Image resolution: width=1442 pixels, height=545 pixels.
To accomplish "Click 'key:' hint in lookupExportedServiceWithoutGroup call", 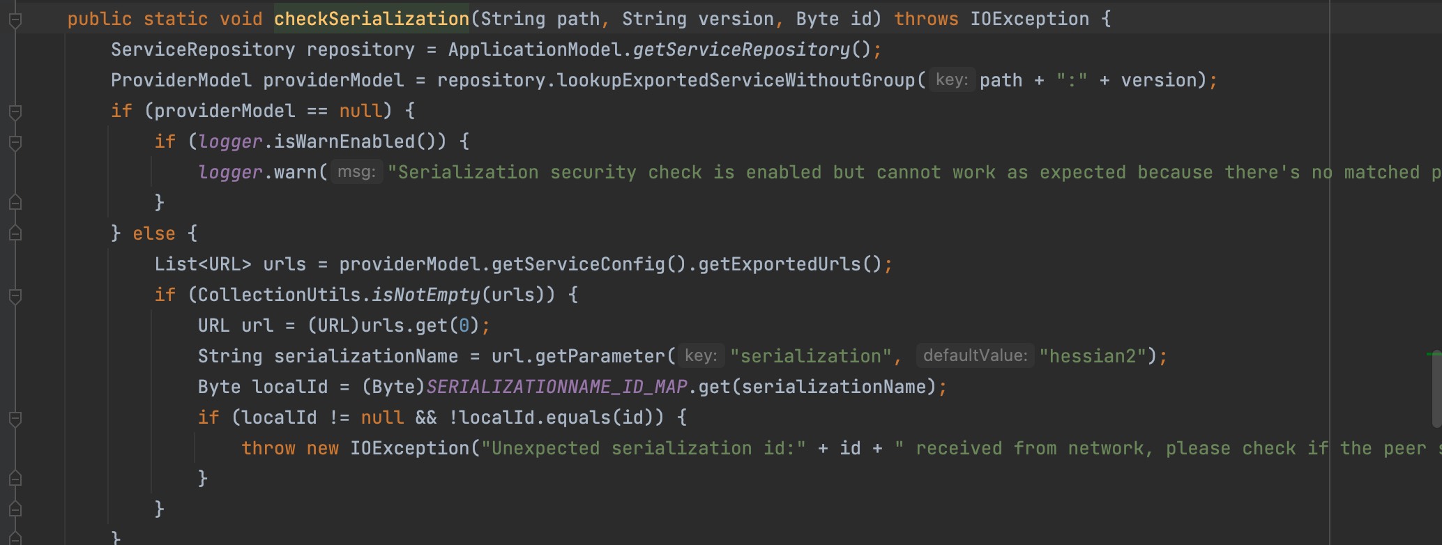I will [951, 80].
